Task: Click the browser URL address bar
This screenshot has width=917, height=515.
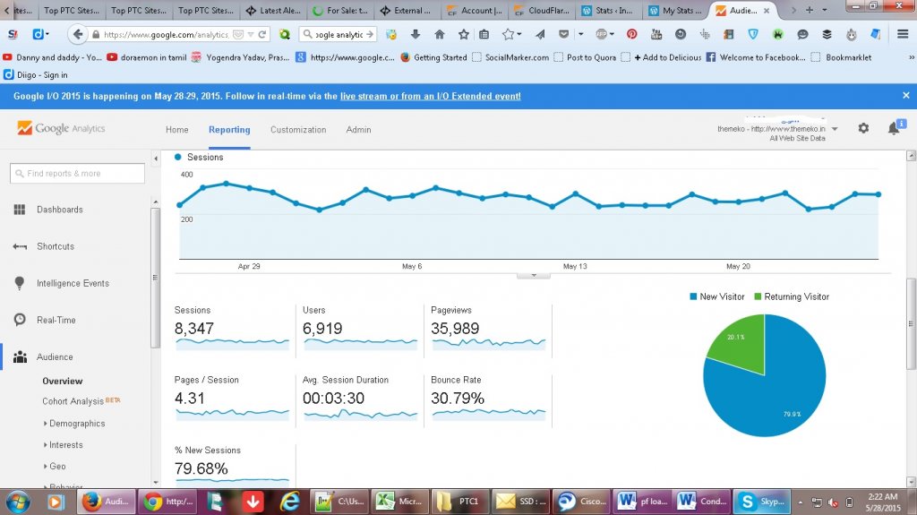Action: (x=167, y=35)
